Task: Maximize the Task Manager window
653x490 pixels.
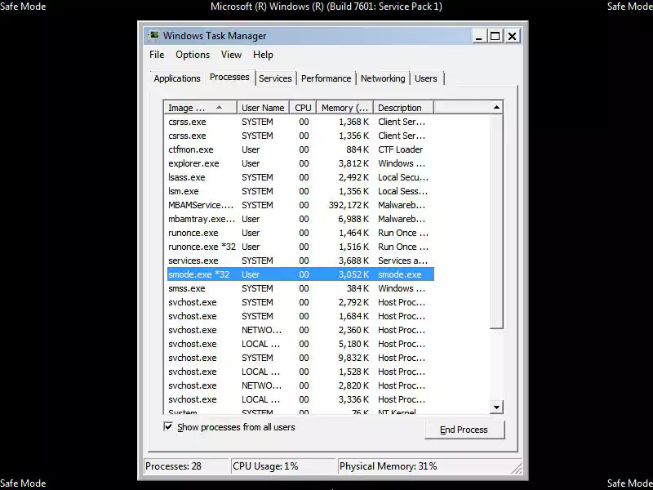Action: (495, 36)
